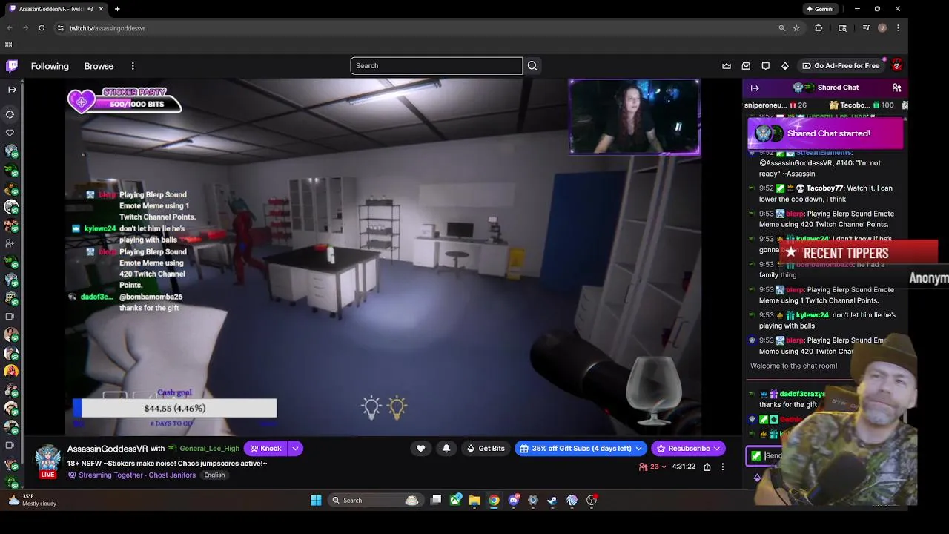The image size is (949, 534).
Task: Open Windows Start menu
Action: click(x=316, y=501)
